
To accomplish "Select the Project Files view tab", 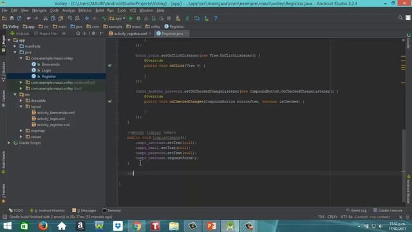I will pos(46,34).
